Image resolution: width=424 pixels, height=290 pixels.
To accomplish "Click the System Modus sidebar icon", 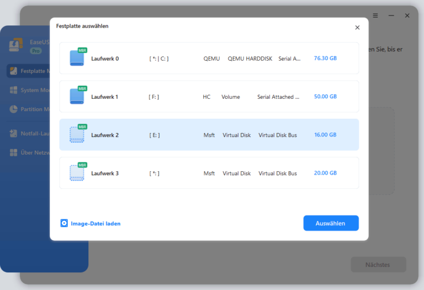I will (x=13, y=90).
